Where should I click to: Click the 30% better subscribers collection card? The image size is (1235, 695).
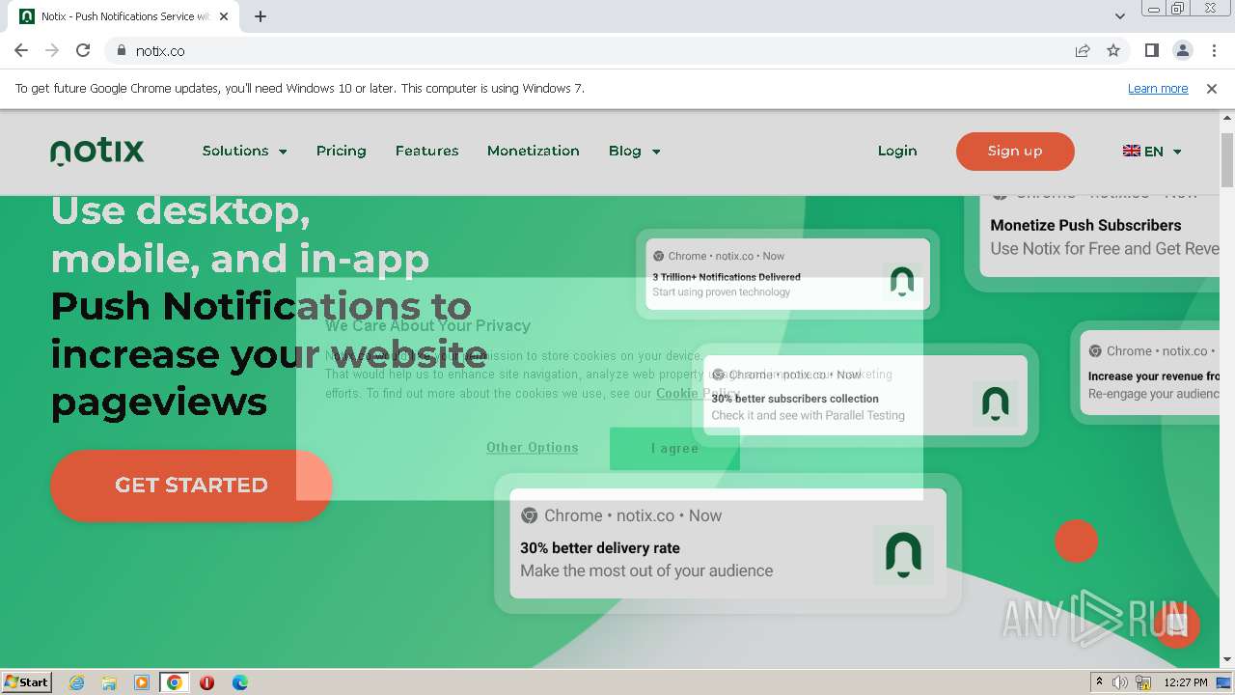coord(865,395)
